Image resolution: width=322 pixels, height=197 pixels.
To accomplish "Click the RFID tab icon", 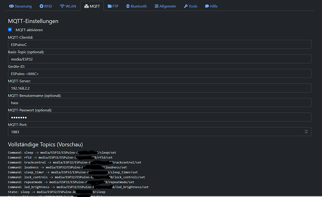I will tap(42, 7).
